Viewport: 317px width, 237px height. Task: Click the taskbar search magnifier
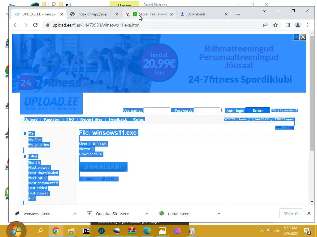click(40, 230)
